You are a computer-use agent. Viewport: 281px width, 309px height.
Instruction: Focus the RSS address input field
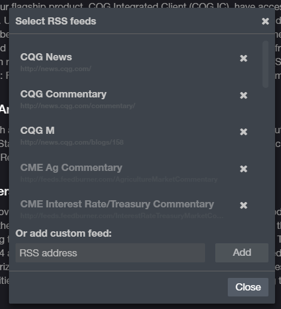[x=110, y=253]
